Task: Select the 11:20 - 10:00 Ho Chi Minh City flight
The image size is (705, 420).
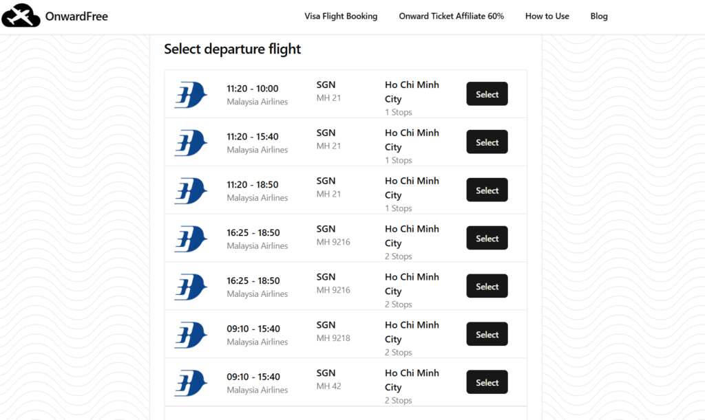Action: (487, 94)
